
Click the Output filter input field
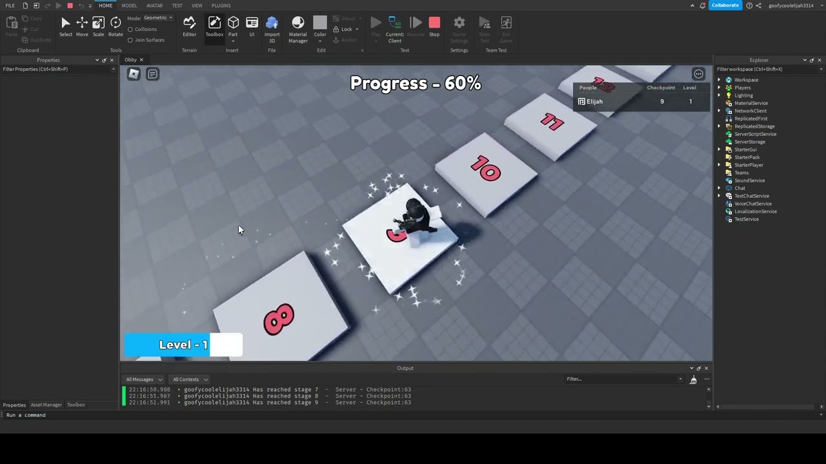623,379
